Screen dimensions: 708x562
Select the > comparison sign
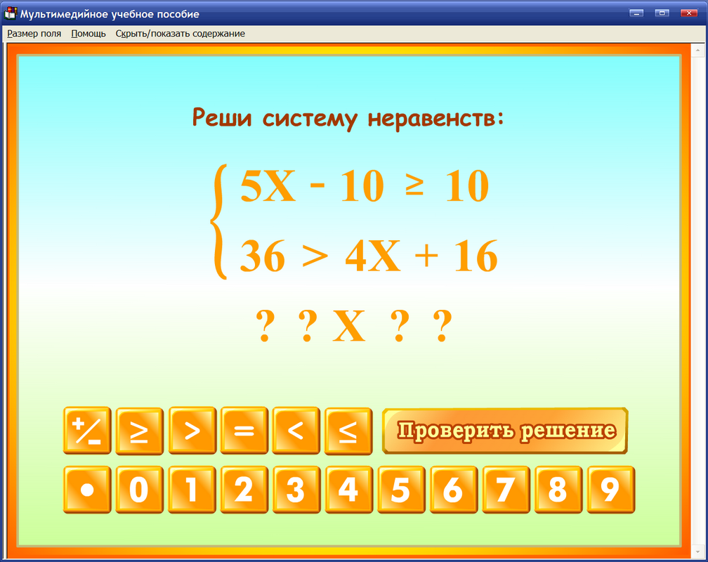click(192, 431)
